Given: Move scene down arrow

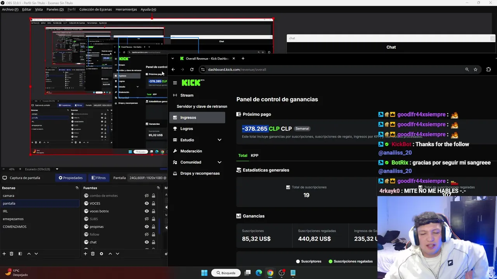Looking at the screenshot, I should pyautogui.click(x=36, y=254).
